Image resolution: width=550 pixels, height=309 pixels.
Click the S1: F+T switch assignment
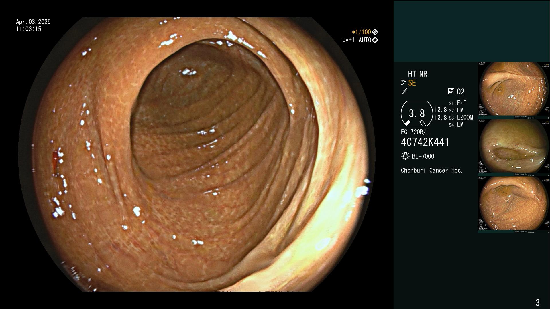pos(458,103)
